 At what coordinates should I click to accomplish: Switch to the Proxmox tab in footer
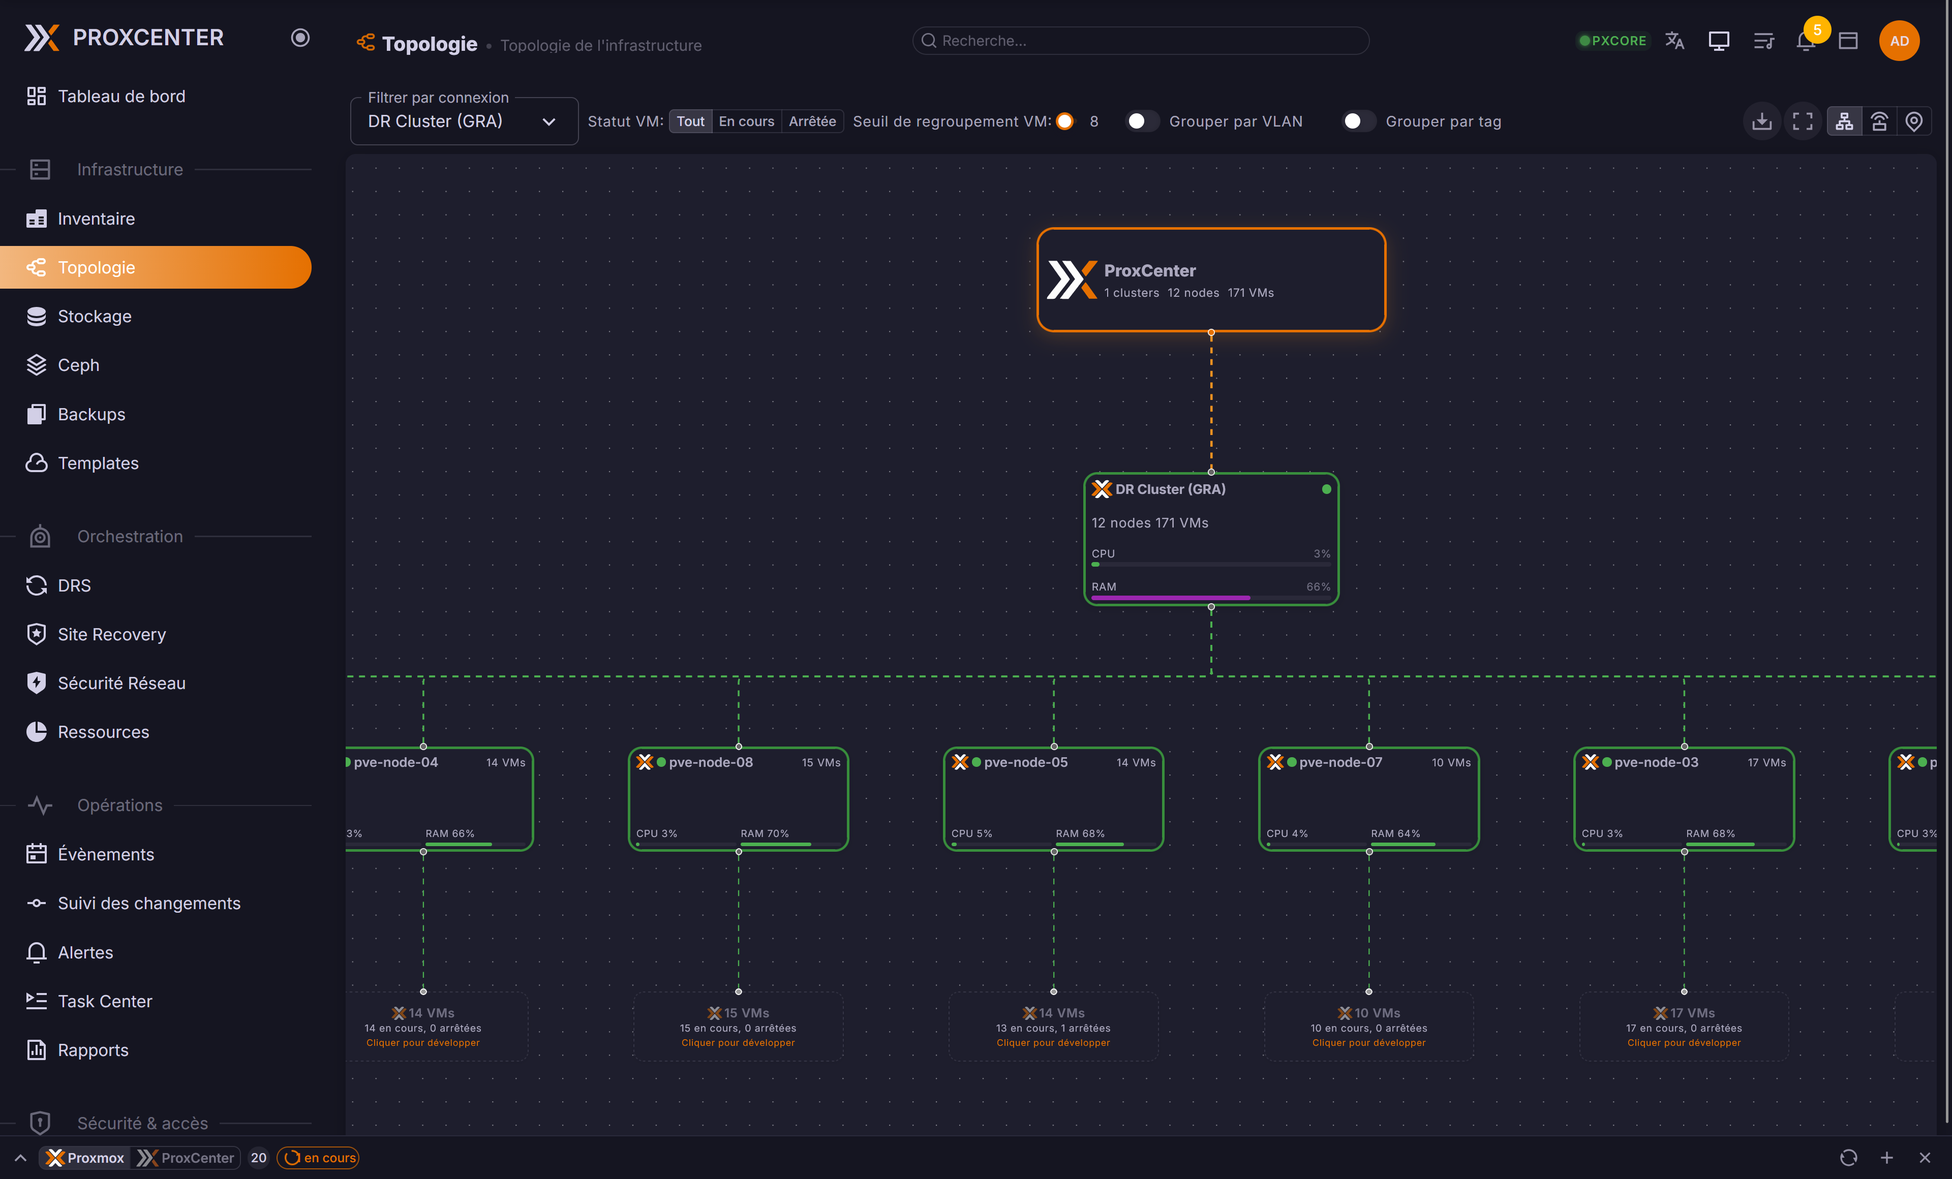click(x=85, y=1158)
